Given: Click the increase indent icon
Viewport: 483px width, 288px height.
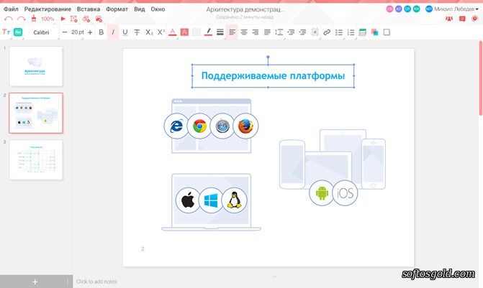Looking at the screenshot, I should point(302,32).
